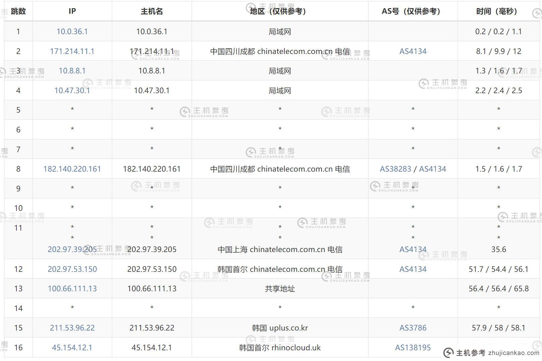Select hostname cell 10.8.8.1
The width and height of the screenshot is (542, 361).
[152, 71]
